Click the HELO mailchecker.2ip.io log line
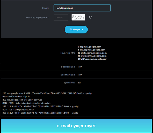Viewport: 153px width, 133px height. pyautogui.click(x=16, y=96)
